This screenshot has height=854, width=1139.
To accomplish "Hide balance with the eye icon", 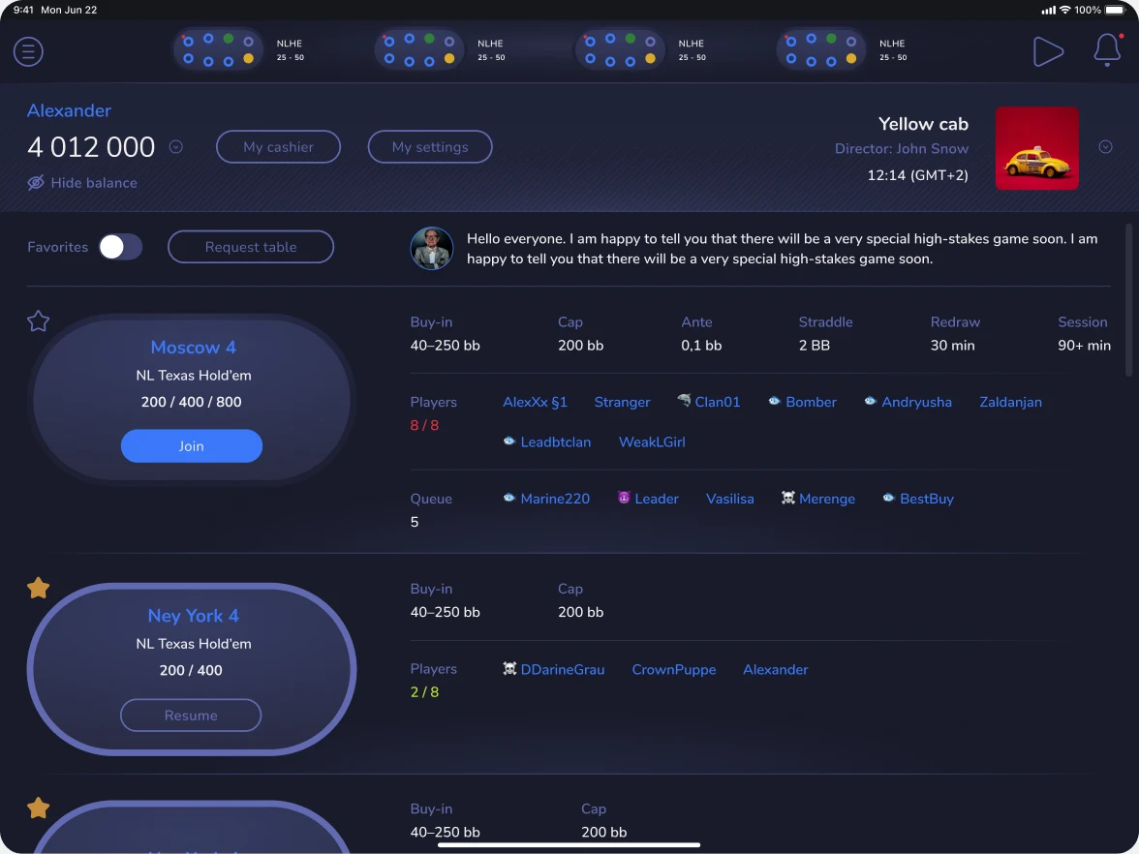I will click(x=36, y=182).
